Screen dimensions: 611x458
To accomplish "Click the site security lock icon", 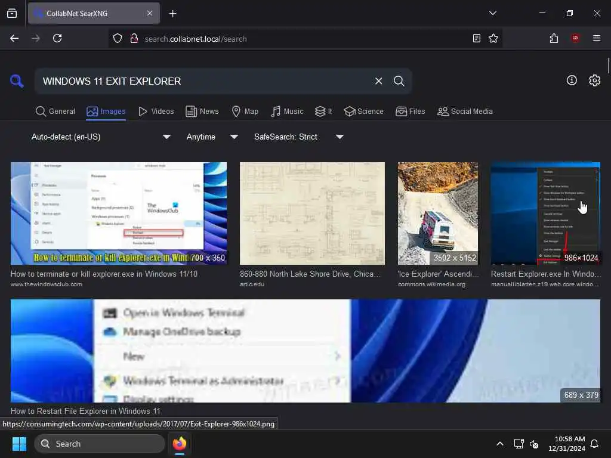I will (x=134, y=39).
